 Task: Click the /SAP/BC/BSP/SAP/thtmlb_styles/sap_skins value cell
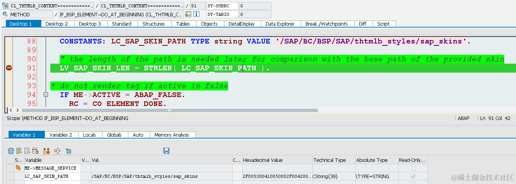(x=161, y=176)
